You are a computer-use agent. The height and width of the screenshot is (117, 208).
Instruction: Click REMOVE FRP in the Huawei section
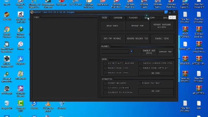click(x=165, y=52)
